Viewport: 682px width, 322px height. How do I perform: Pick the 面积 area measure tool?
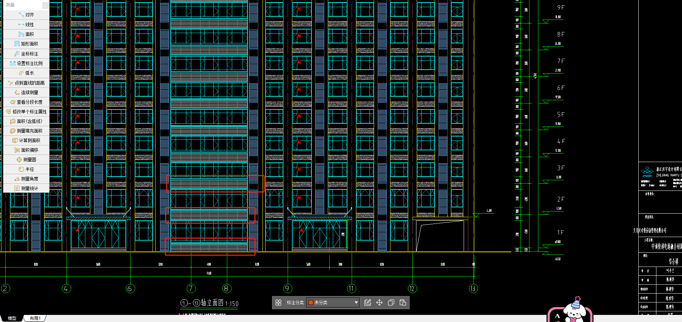26,34
